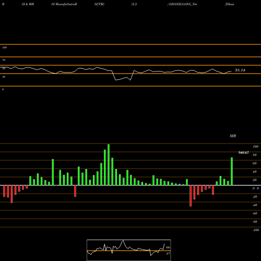Viewport: 261px width, 261px height.
Task: Click the -20 label on MR histogram axis
Action: click(255, 197)
